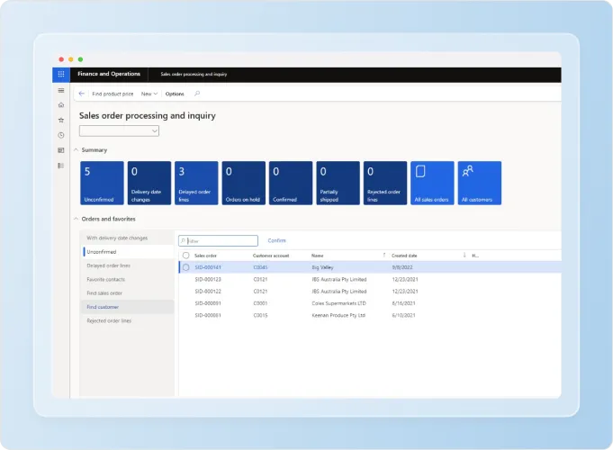Click the C0015 customer account cell
613x450 pixels.
coord(260,315)
